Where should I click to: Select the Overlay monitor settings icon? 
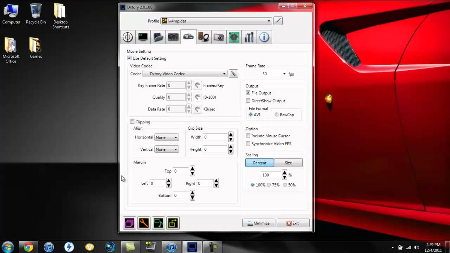tap(143, 37)
